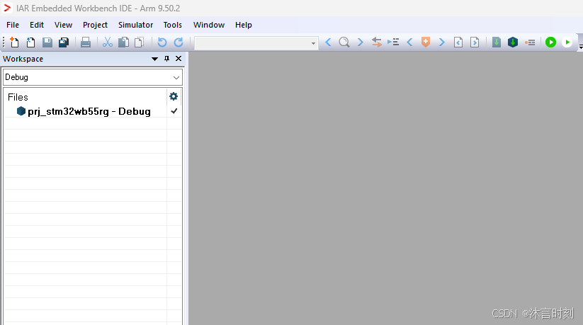Viewport: 583px width, 325px height.
Task: Open the Project menu
Action: 95,25
